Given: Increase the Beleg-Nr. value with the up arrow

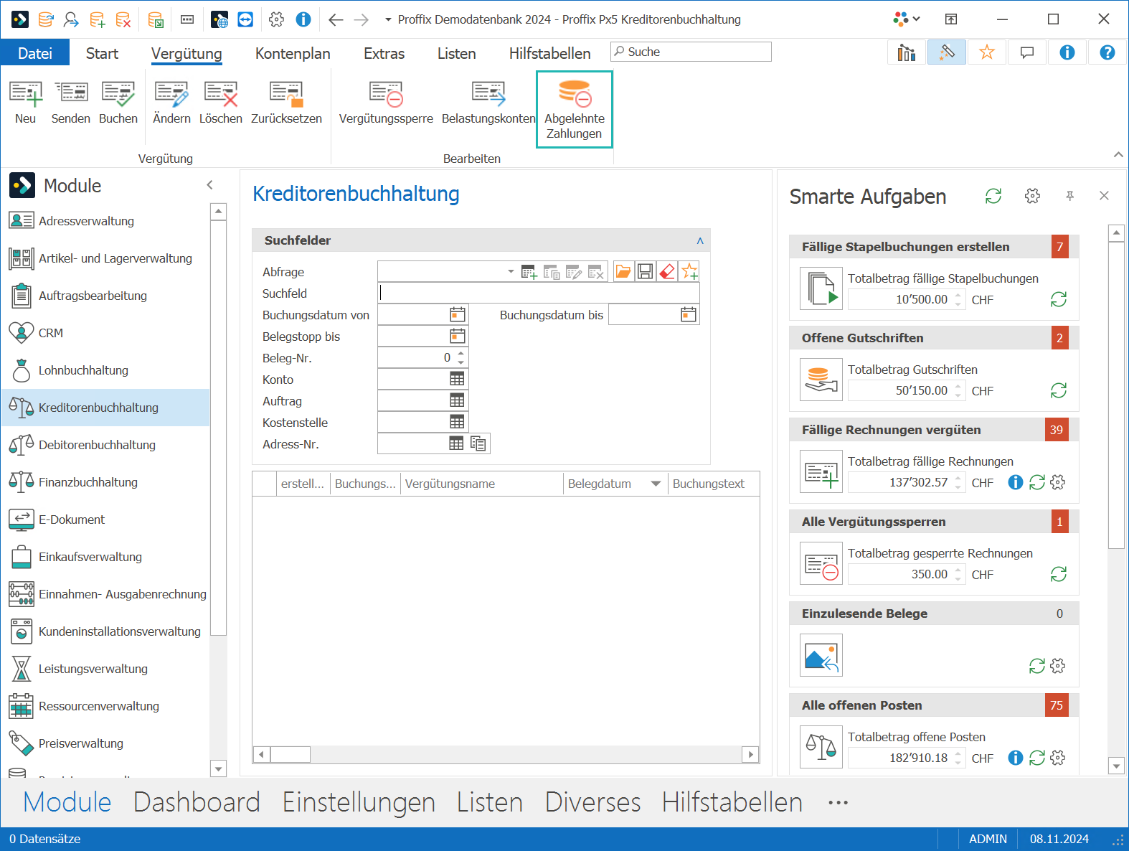Looking at the screenshot, I should [460, 353].
